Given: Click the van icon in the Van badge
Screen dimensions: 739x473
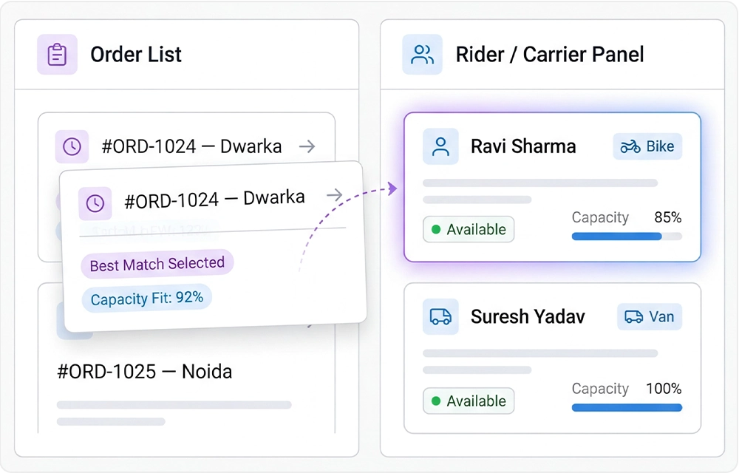Looking at the screenshot, I should tap(633, 317).
